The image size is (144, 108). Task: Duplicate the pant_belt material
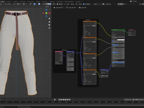coord(121,4)
